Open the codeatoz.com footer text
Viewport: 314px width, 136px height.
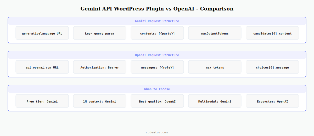[x=157, y=132]
